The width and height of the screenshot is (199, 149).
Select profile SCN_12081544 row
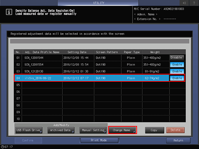coord(92,58)
